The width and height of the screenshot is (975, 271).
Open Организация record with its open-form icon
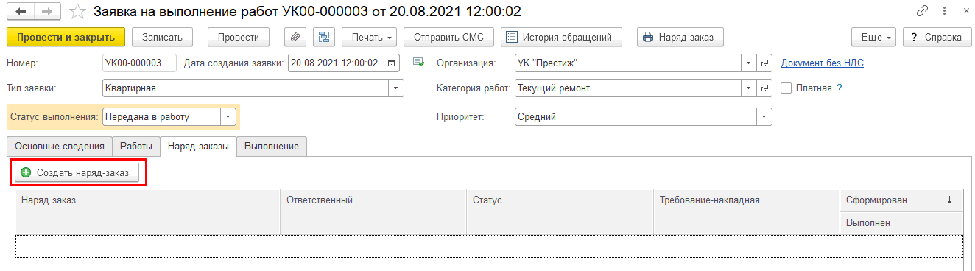click(765, 63)
